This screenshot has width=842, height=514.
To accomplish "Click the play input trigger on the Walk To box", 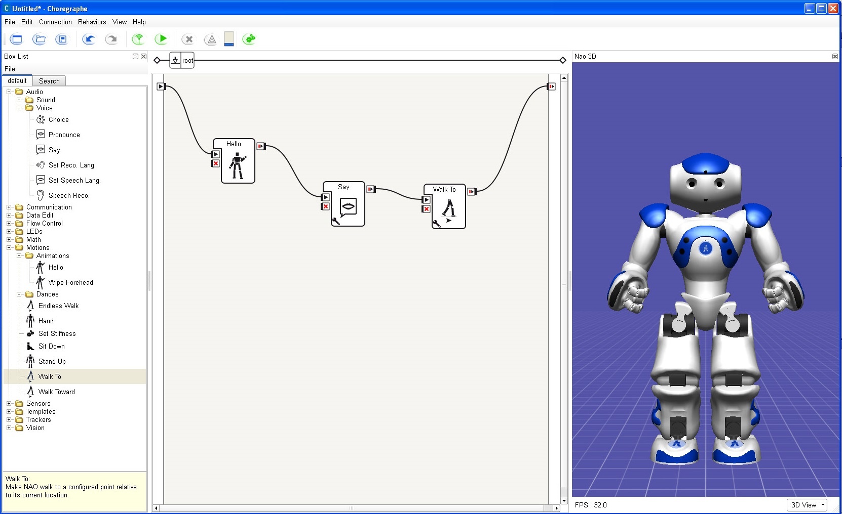I will click(426, 200).
